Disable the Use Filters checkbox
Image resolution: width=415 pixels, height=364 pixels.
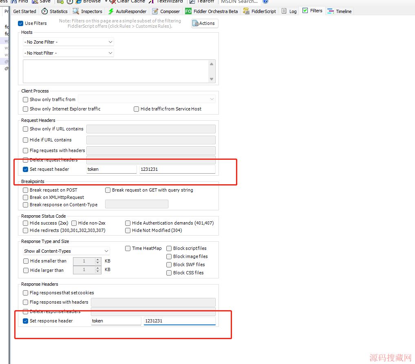(x=21, y=23)
